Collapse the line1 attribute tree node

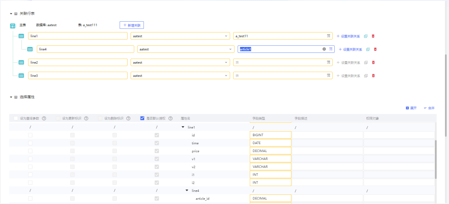[183, 127]
